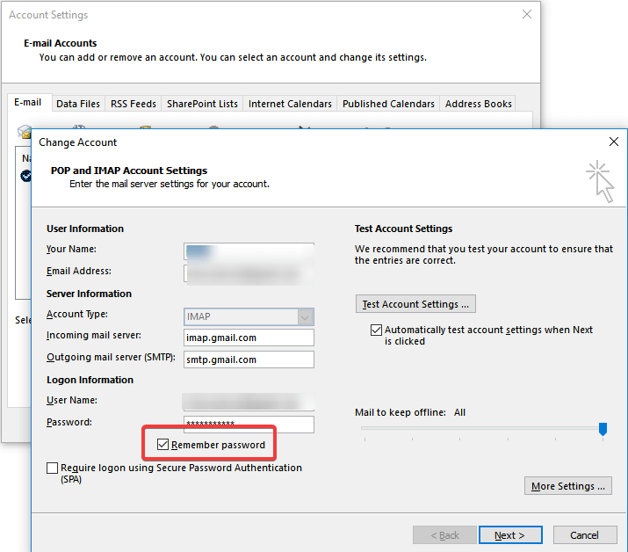628x552 pixels.
Task: Open the RSS Feeds tab
Action: (x=134, y=104)
